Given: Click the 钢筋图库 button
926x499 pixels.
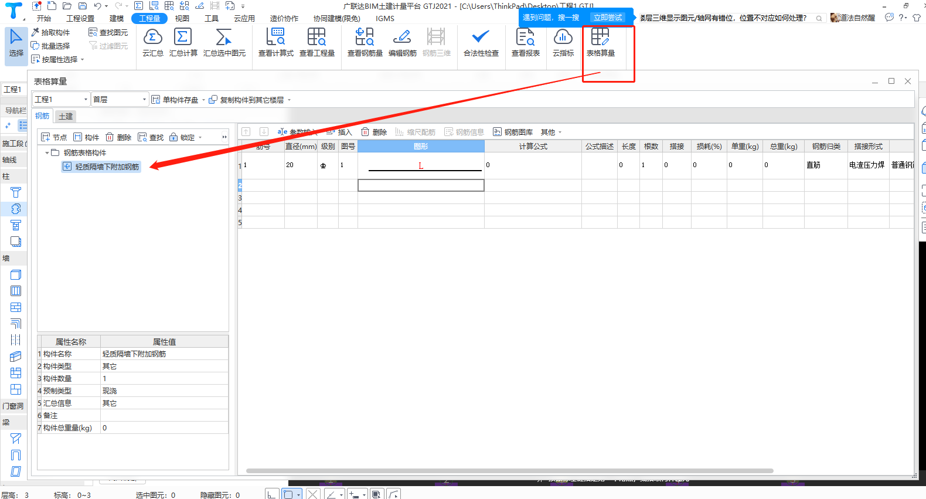Looking at the screenshot, I should (513, 132).
